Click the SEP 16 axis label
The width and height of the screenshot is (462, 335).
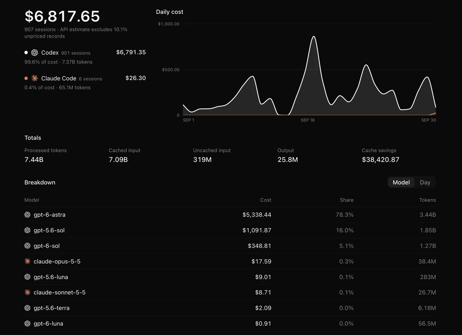[308, 120]
